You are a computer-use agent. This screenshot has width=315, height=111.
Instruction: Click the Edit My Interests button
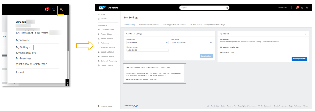click(x=299, y=59)
